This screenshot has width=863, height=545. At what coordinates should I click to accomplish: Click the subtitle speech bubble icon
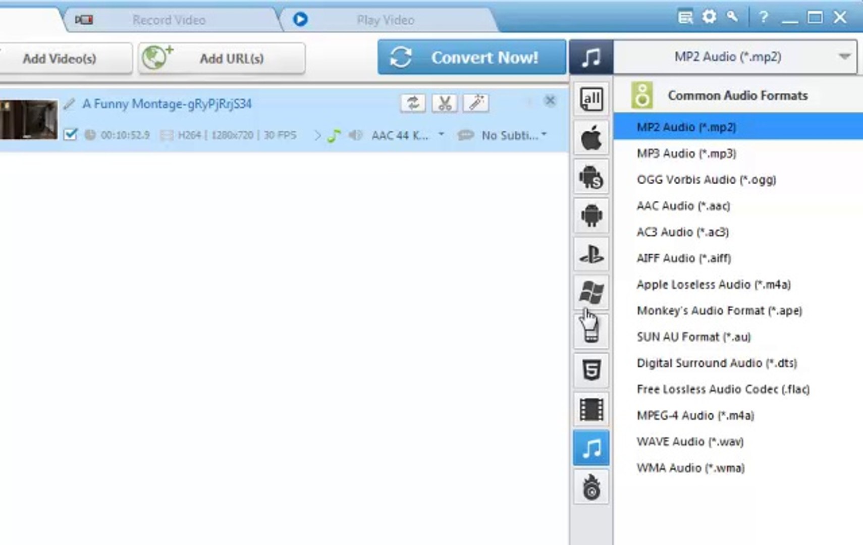pyautogui.click(x=465, y=135)
